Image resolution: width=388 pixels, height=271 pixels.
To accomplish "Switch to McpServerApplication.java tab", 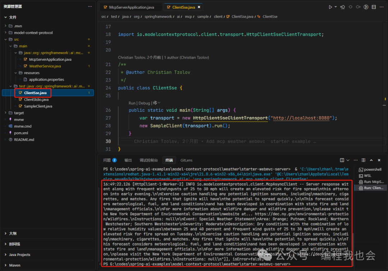I will click(131, 7).
